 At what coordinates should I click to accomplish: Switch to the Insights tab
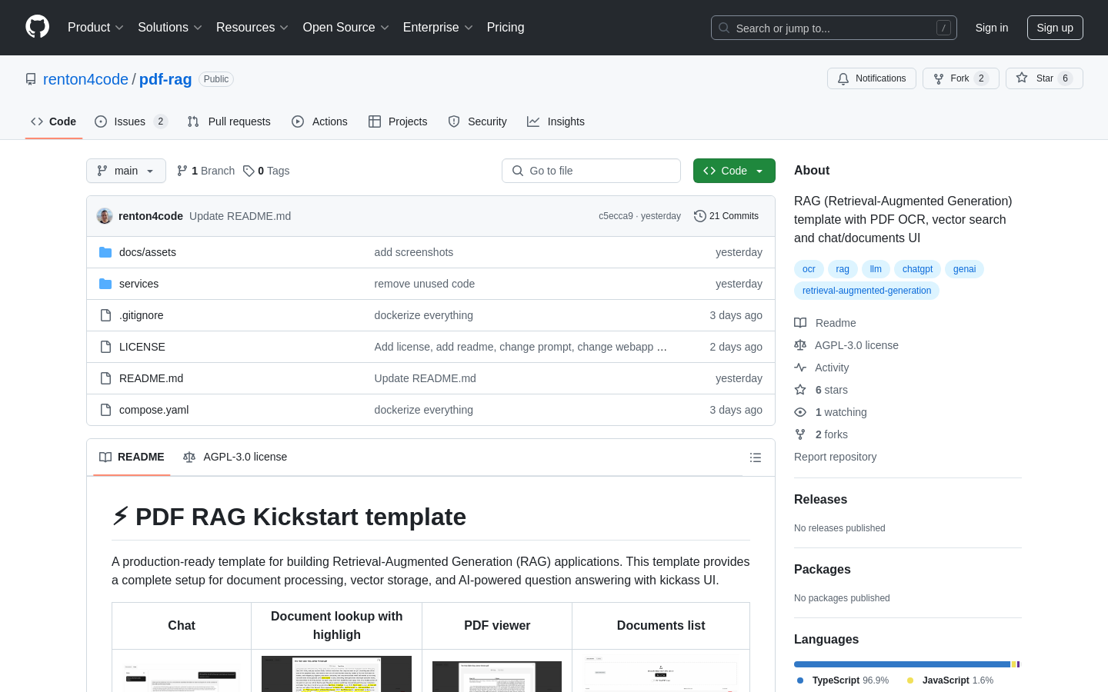(x=556, y=121)
